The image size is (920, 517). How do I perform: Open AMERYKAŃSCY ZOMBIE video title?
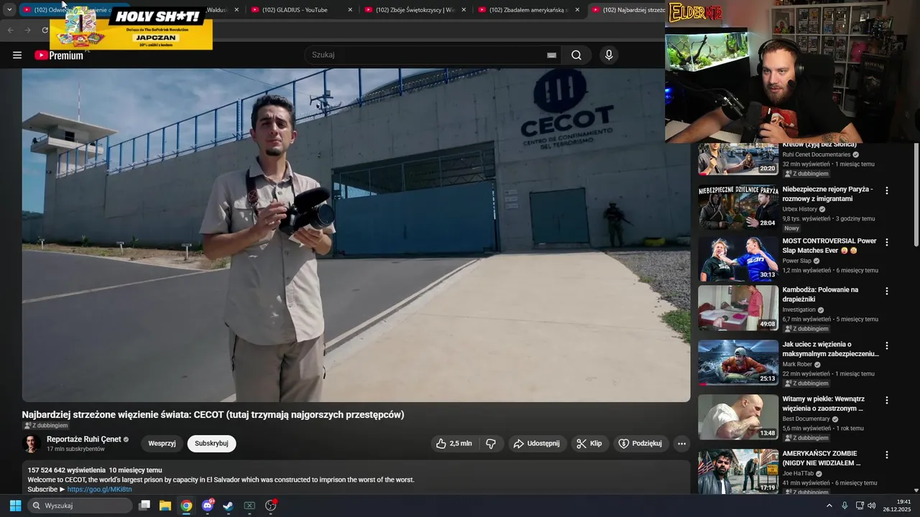[x=822, y=458]
